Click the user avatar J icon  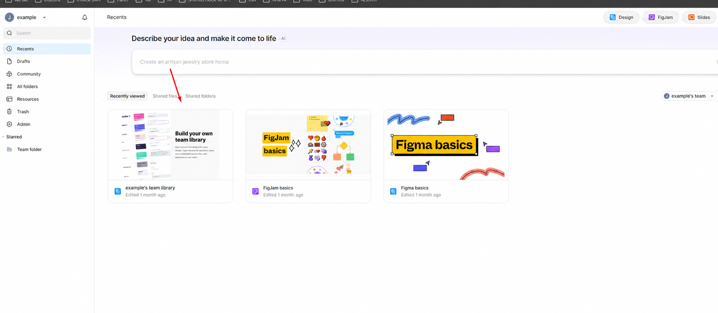9,17
